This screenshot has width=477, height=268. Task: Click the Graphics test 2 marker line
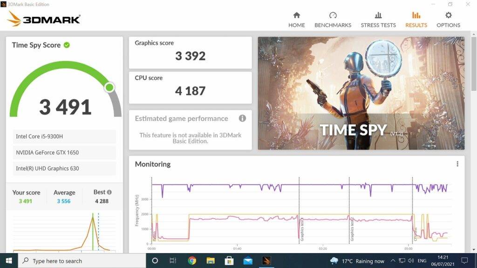[x=349, y=210]
